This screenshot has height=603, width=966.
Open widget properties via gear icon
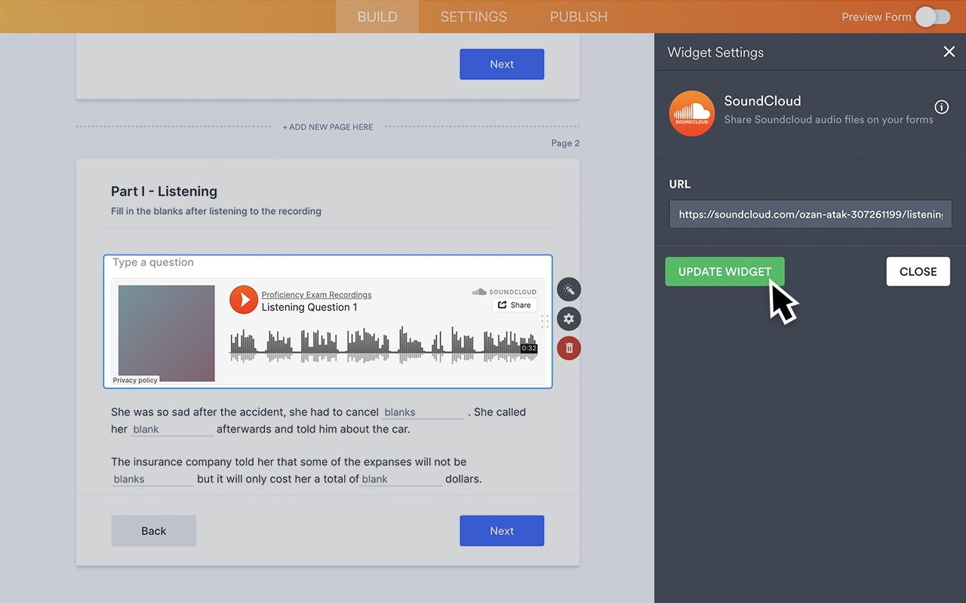click(x=568, y=319)
